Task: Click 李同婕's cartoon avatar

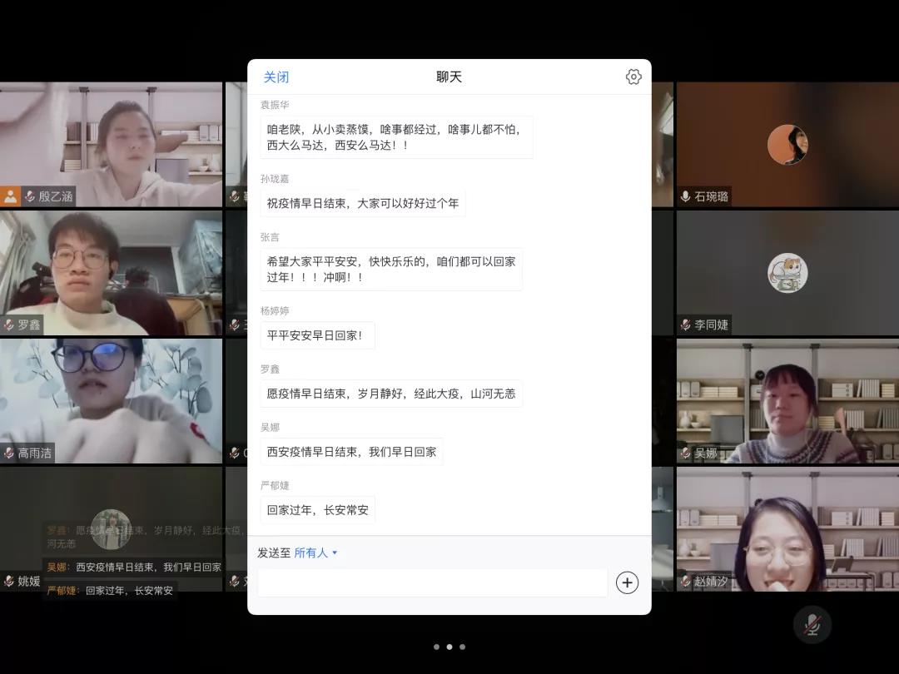Action: pyautogui.click(x=787, y=273)
